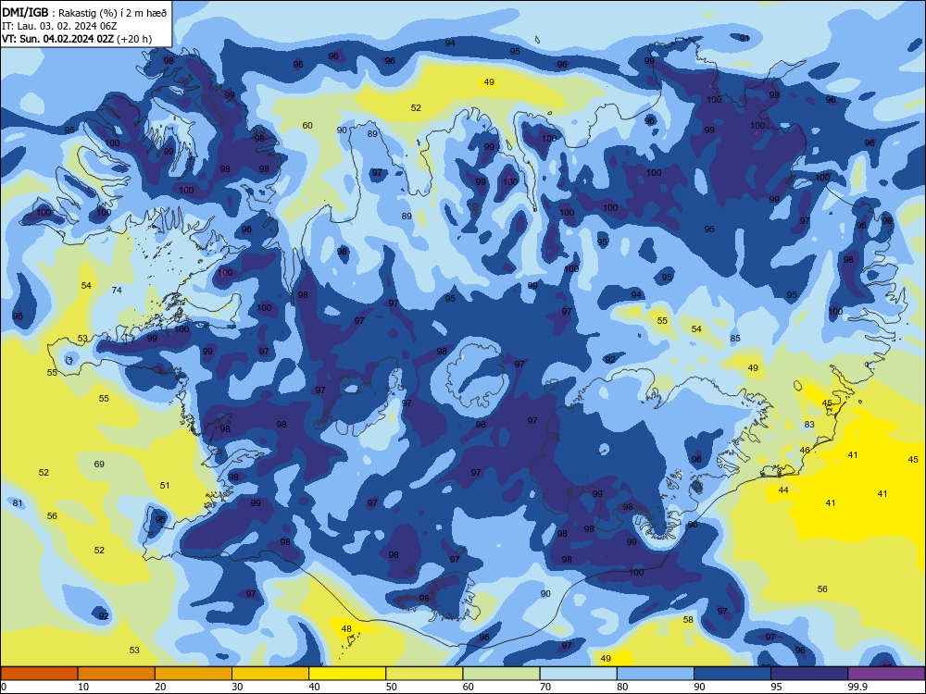Click the '20' legend tick label
This screenshot has width=926, height=694.
click(x=160, y=687)
